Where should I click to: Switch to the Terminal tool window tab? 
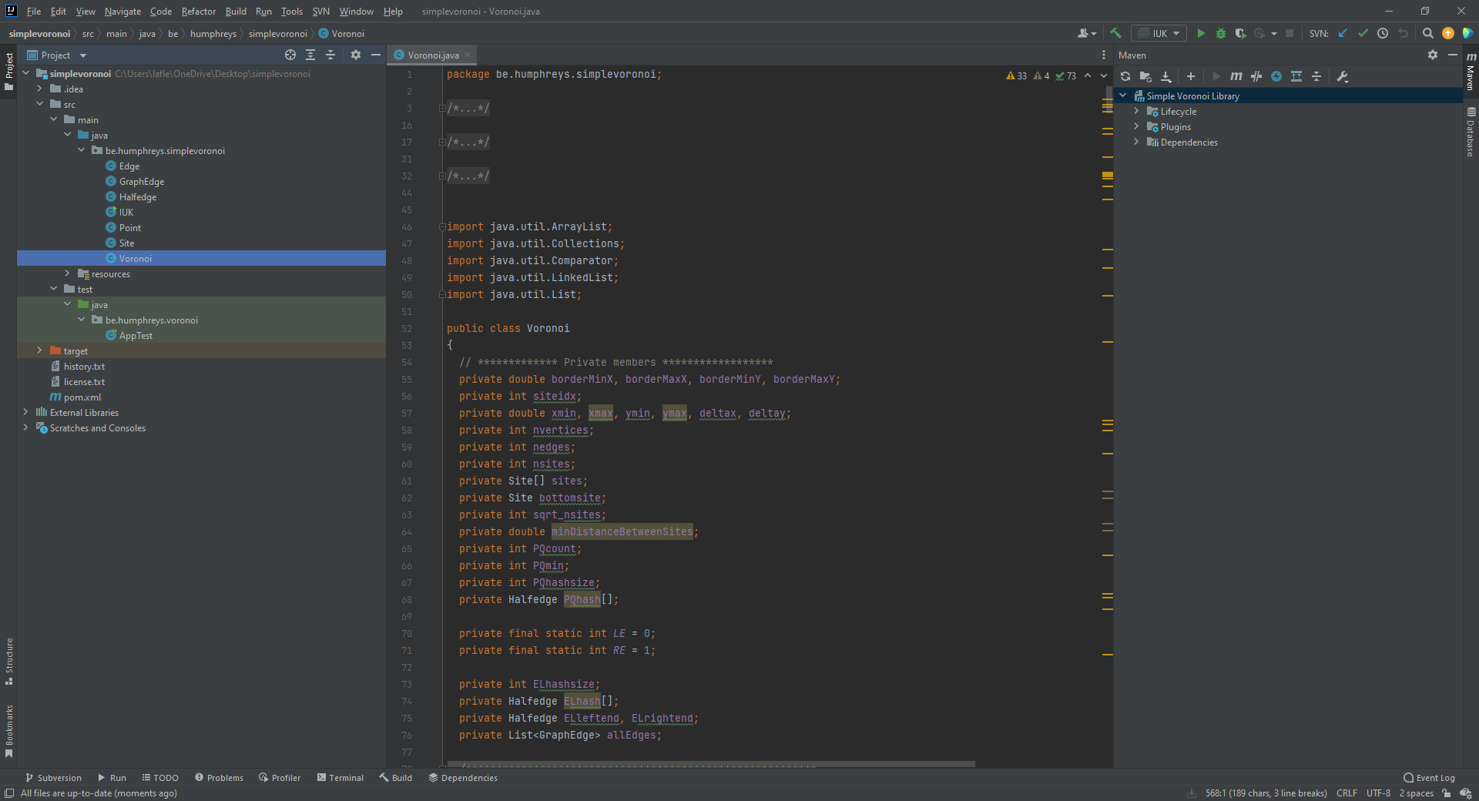pyautogui.click(x=340, y=778)
